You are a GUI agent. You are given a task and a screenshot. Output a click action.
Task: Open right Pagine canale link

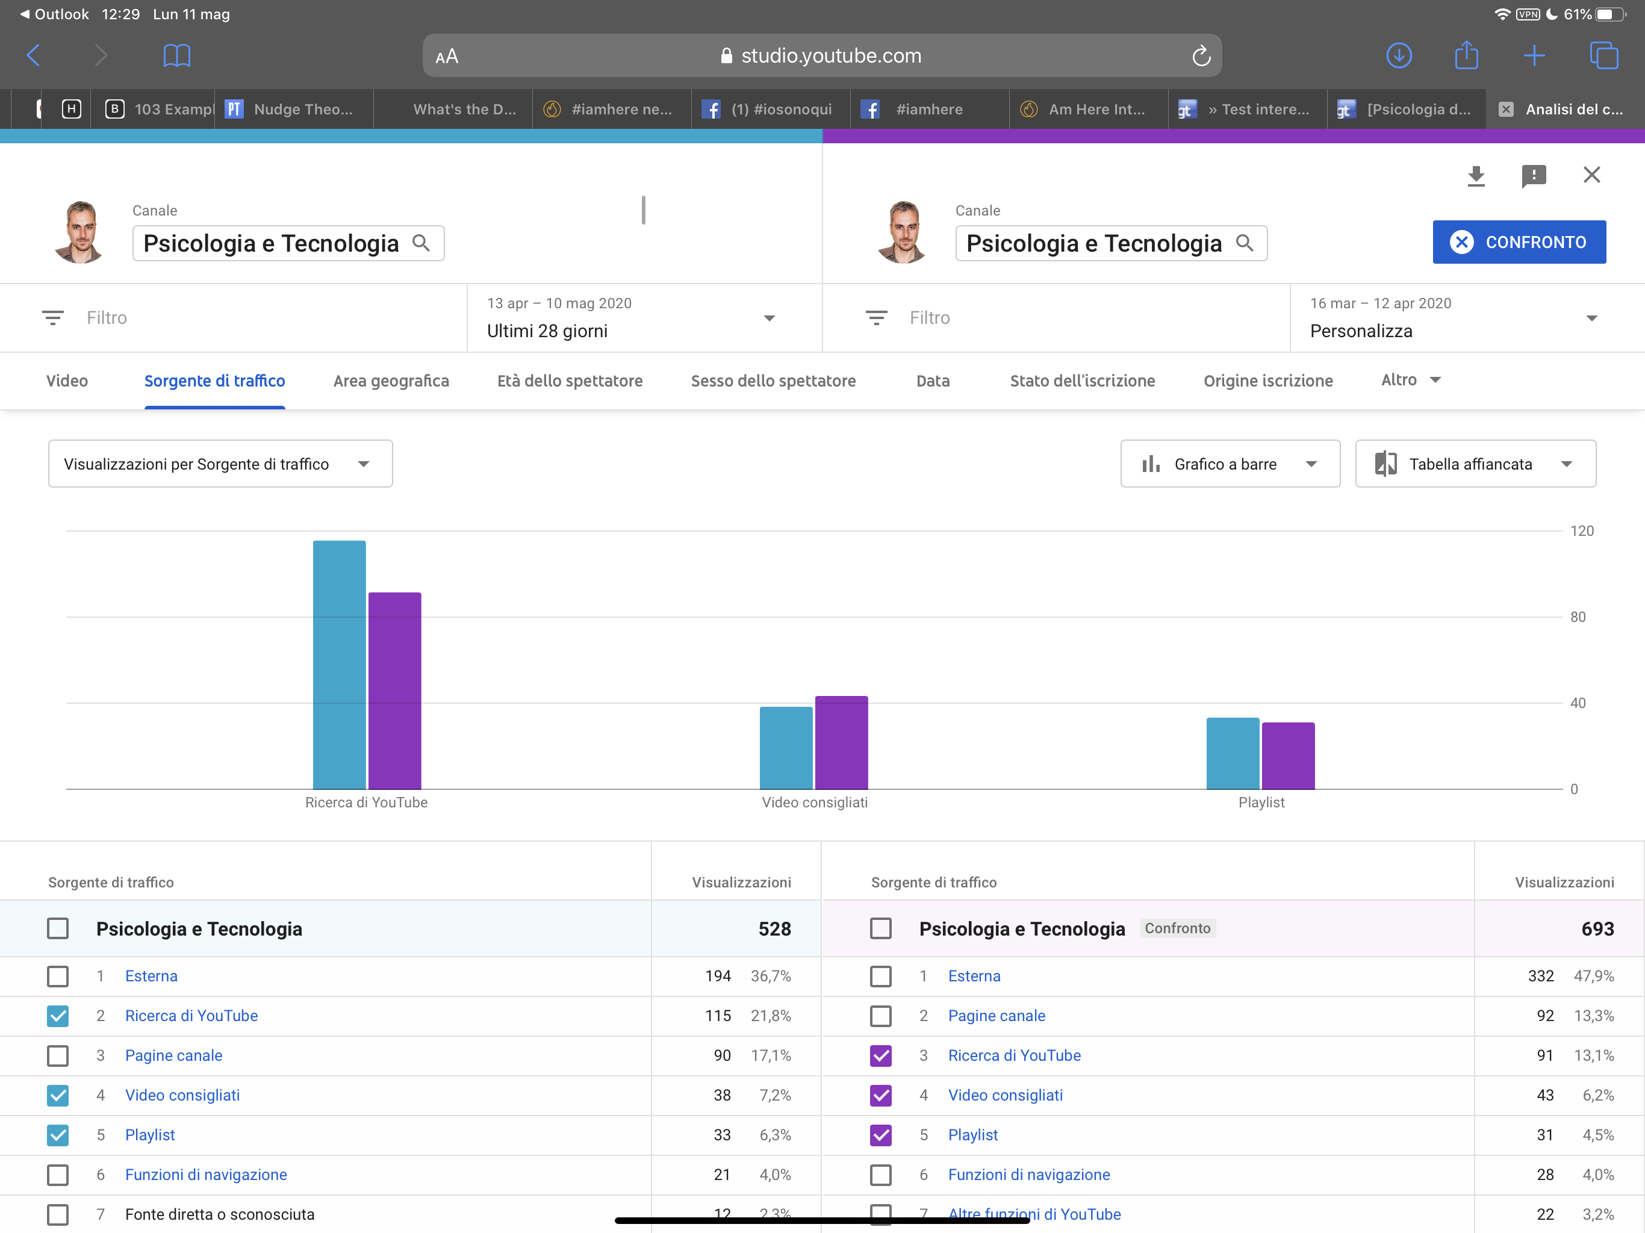point(997,1016)
